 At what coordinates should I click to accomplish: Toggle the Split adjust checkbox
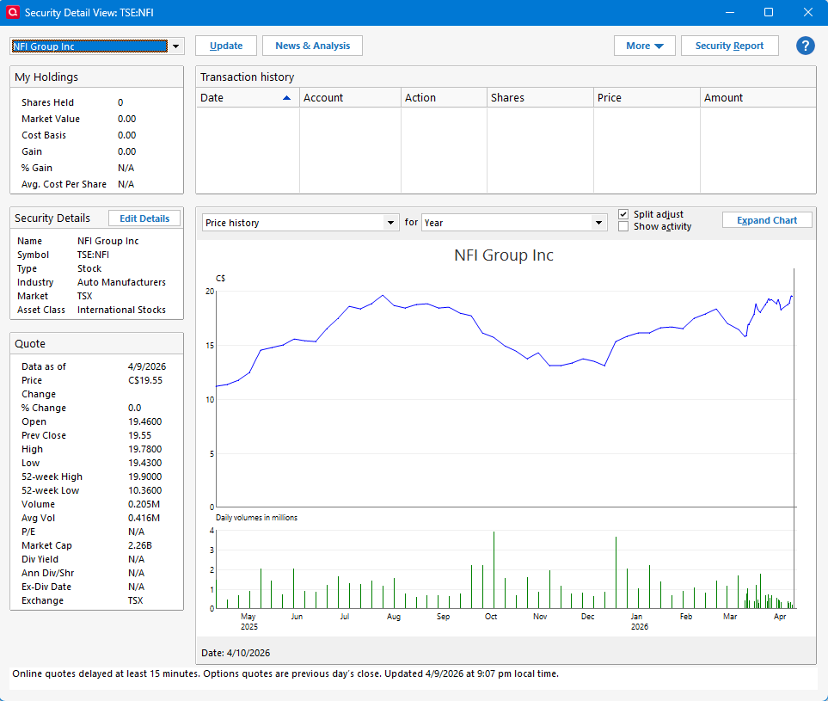point(623,214)
